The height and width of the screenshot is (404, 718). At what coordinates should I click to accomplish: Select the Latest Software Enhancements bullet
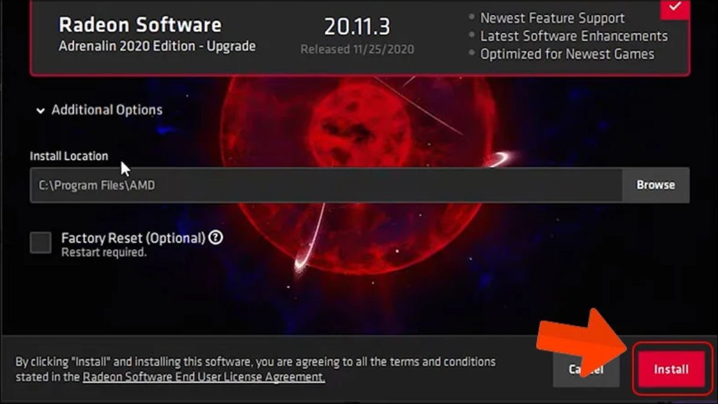[568, 36]
